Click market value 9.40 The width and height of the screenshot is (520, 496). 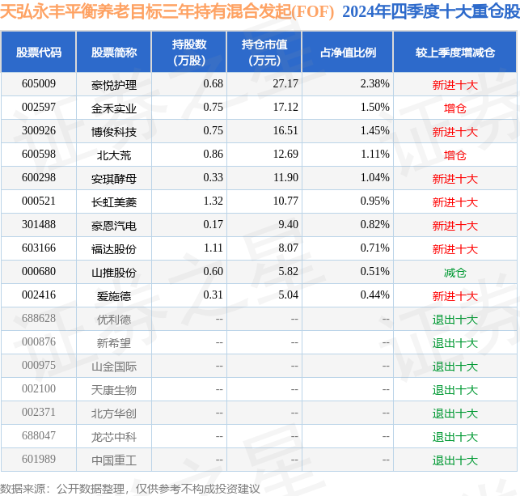click(288, 225)
